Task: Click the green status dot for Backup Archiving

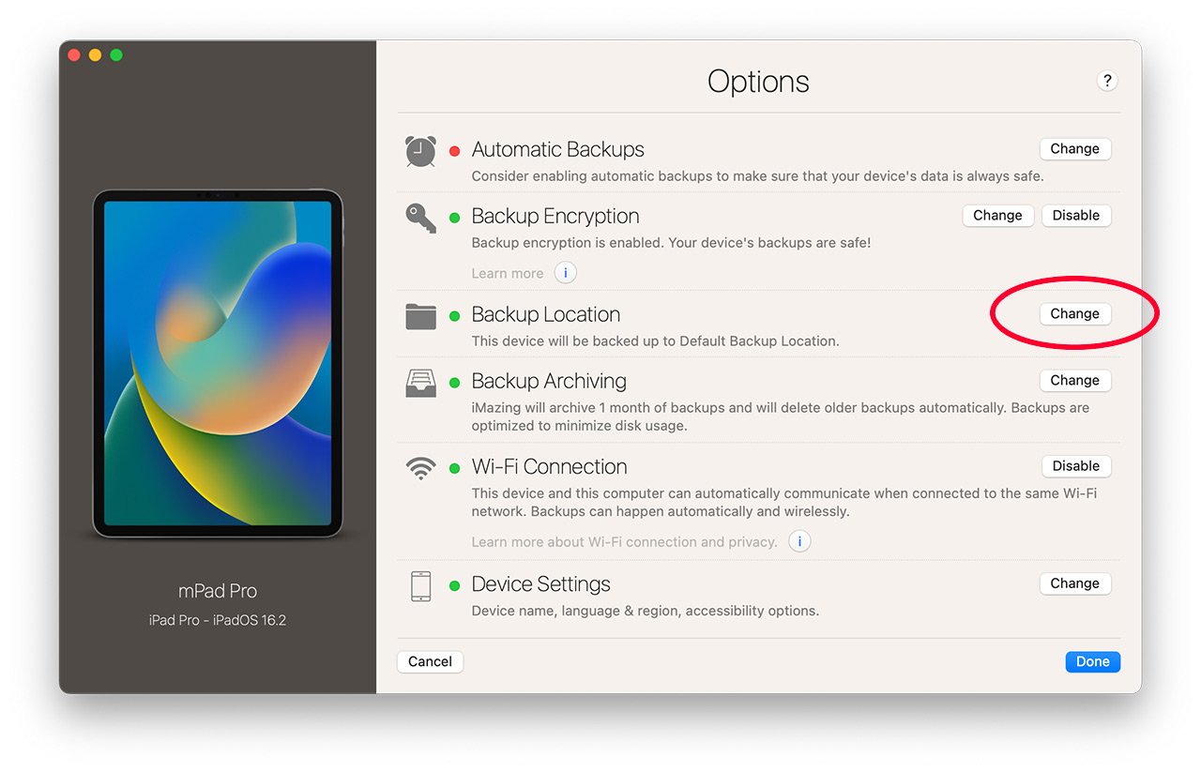Action: click(x=455, y=383)
